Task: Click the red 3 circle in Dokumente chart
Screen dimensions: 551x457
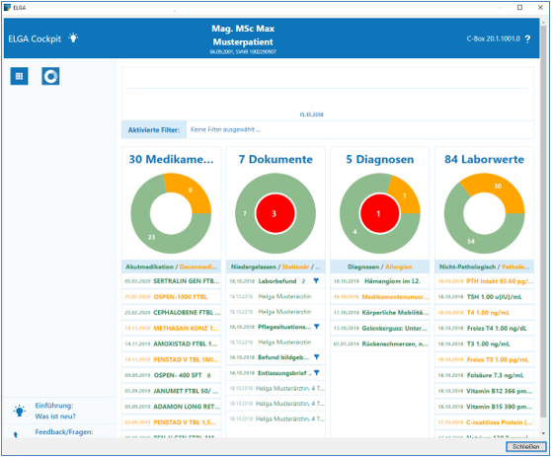Action: click(x=275, y=213)
